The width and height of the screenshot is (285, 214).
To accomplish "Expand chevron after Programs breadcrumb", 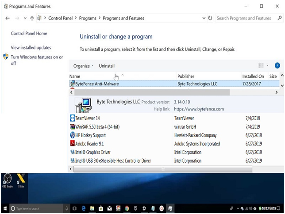I will [100, 18].
